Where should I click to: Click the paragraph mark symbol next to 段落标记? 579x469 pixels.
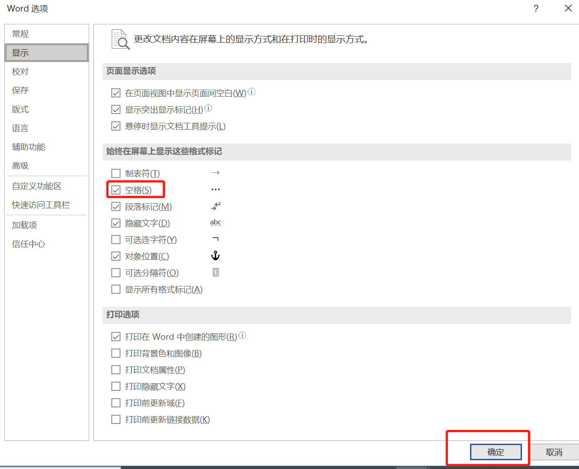216,206
